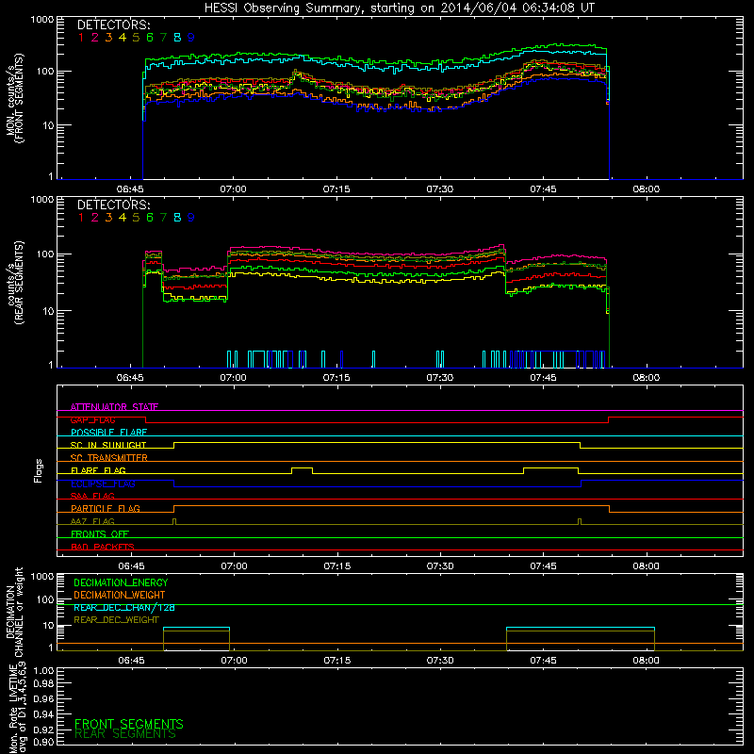Click the 0.98 value on livetime axis
Image resolution: width=754 pixels, height=754 pixels.
tap(43, 683)
